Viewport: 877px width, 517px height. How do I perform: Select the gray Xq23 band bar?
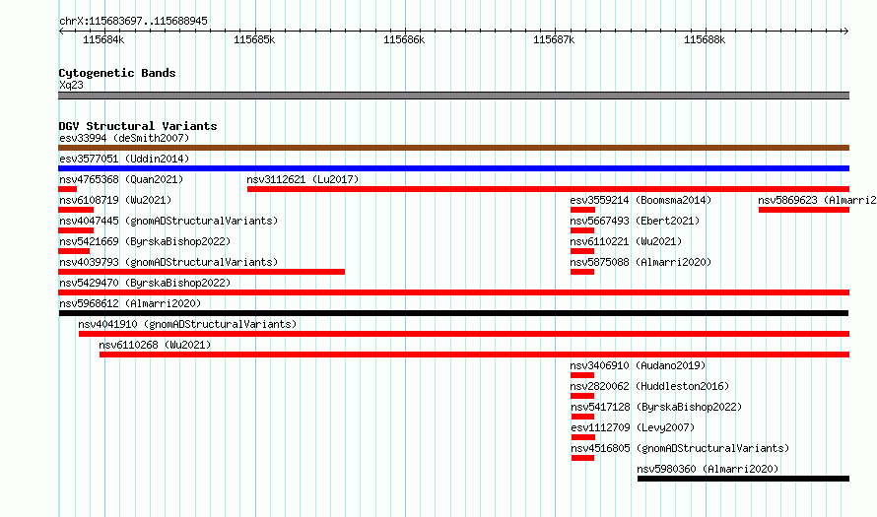tap(453, 96)
